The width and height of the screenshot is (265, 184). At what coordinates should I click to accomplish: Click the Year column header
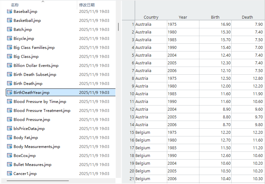183,17
